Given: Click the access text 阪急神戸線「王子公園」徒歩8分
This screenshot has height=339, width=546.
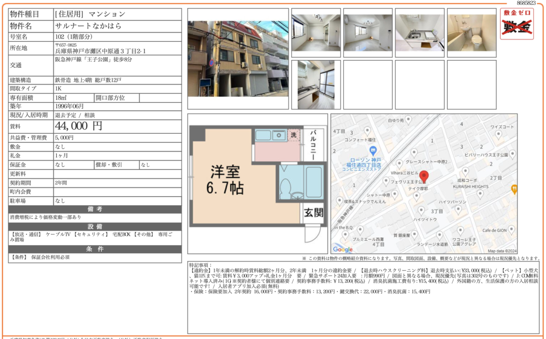Looking at the screenshot, I should coord(94,60).
